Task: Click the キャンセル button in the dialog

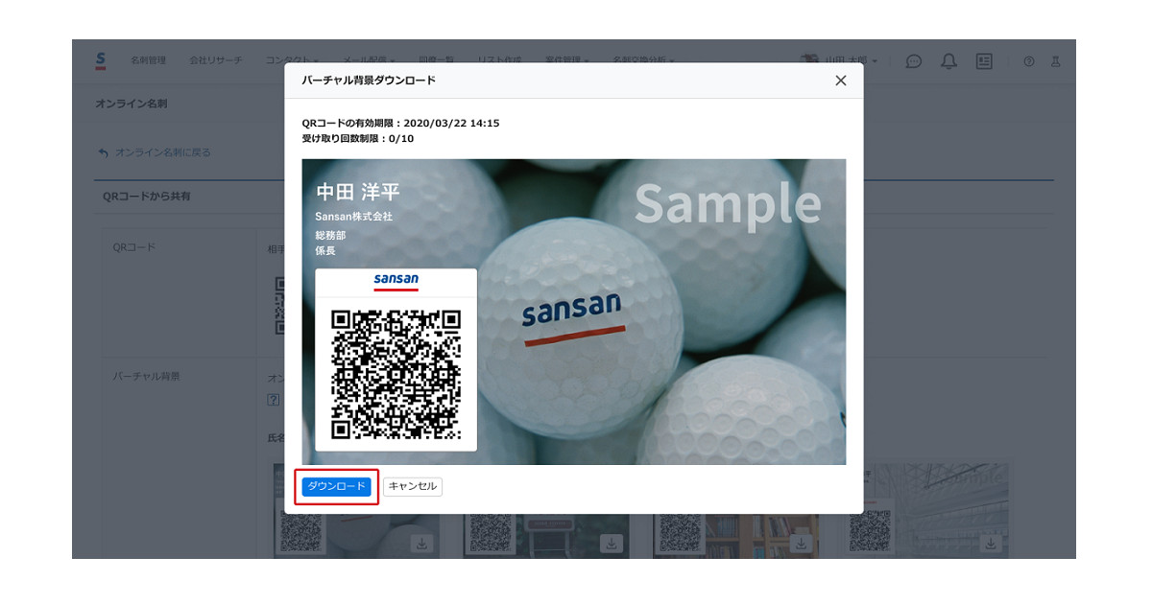Action: coord(415,487)
